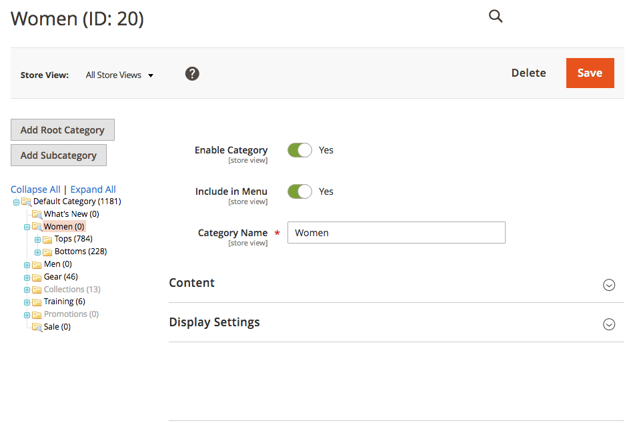The image size is (635, 423).
Task: Toggle the Enable Category switch
Action: tap(299, 150)
